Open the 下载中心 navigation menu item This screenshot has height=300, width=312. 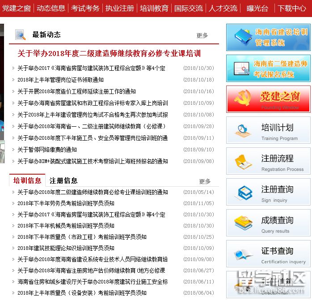(x=292, y=9)
